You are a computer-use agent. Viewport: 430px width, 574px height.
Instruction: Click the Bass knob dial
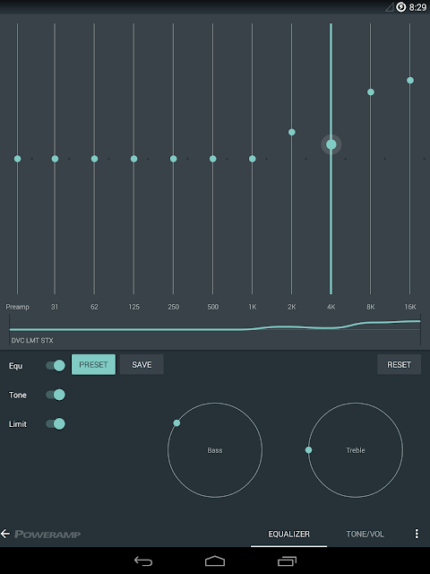point(215,450)
